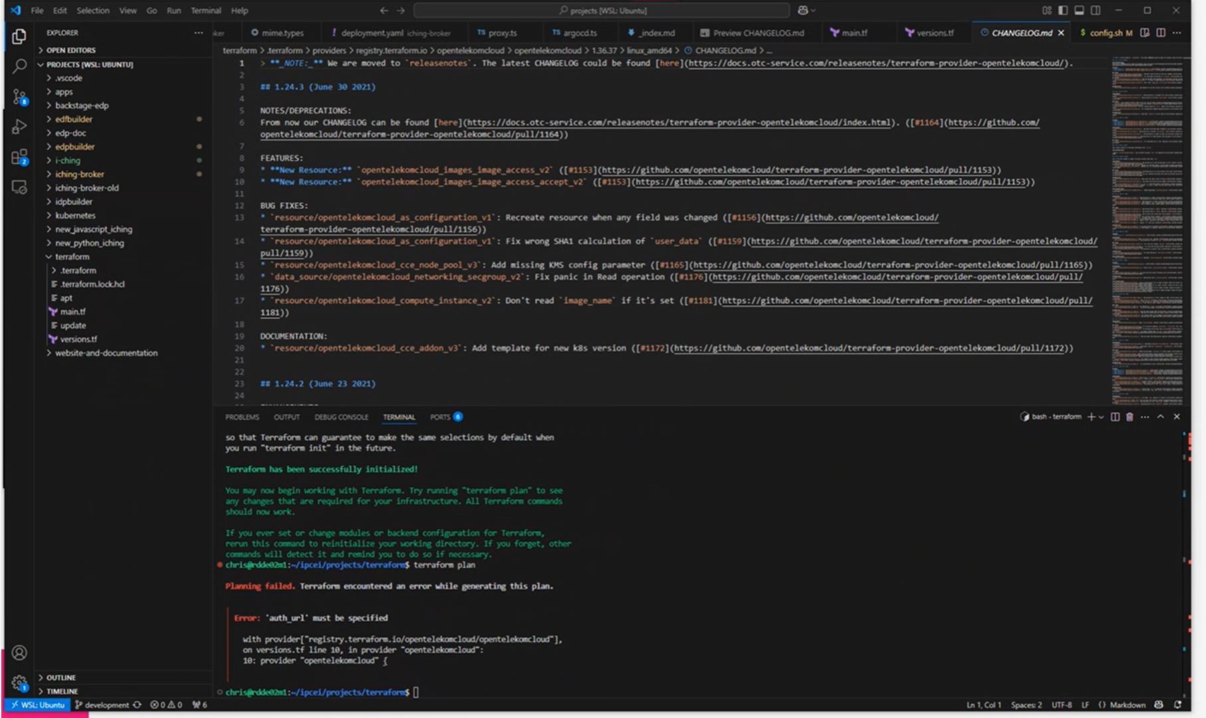Expand the OUTLINE section
The height and width of the screenshot is (718, 1206).
coord(60,677)
